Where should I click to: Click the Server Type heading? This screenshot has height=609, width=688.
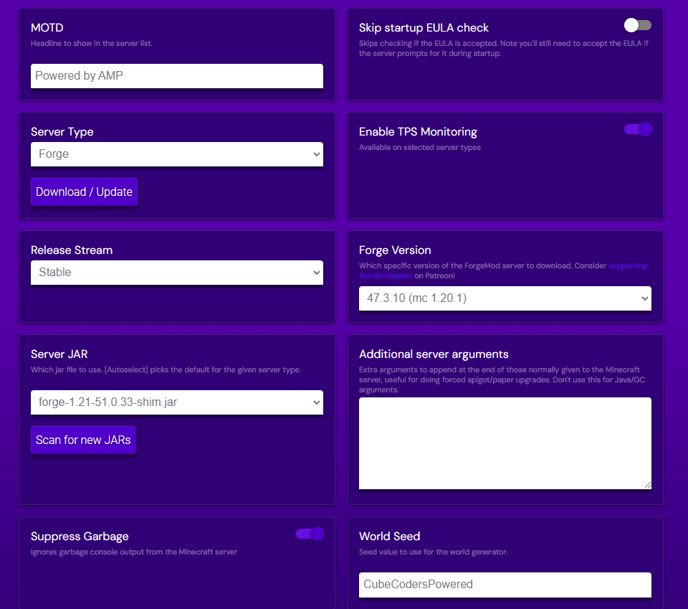coord(62,132)
